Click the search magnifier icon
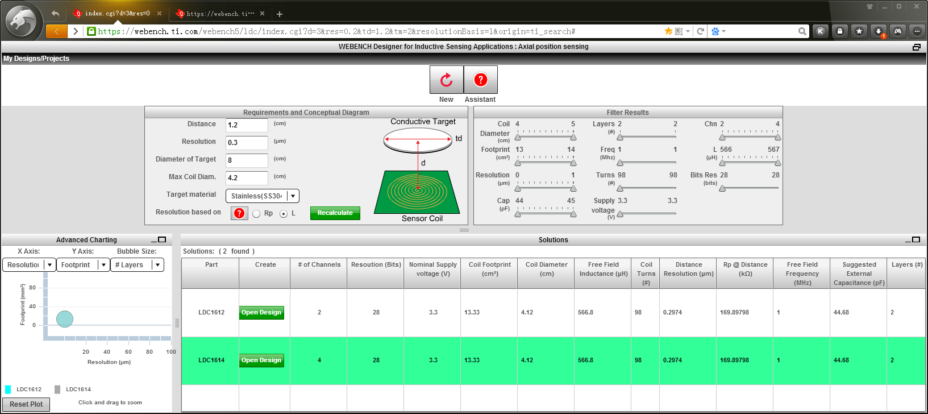Screen dimensions: 928x414 coord(802,31)
